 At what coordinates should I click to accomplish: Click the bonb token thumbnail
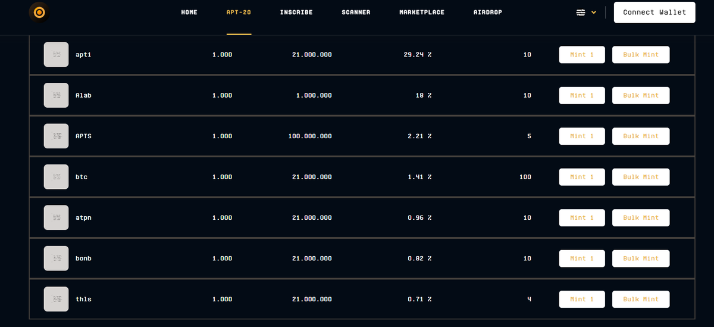(57, 259)
